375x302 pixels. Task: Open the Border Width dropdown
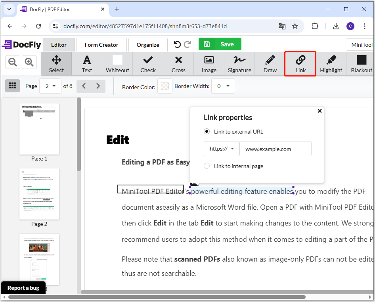click(223, 86)
